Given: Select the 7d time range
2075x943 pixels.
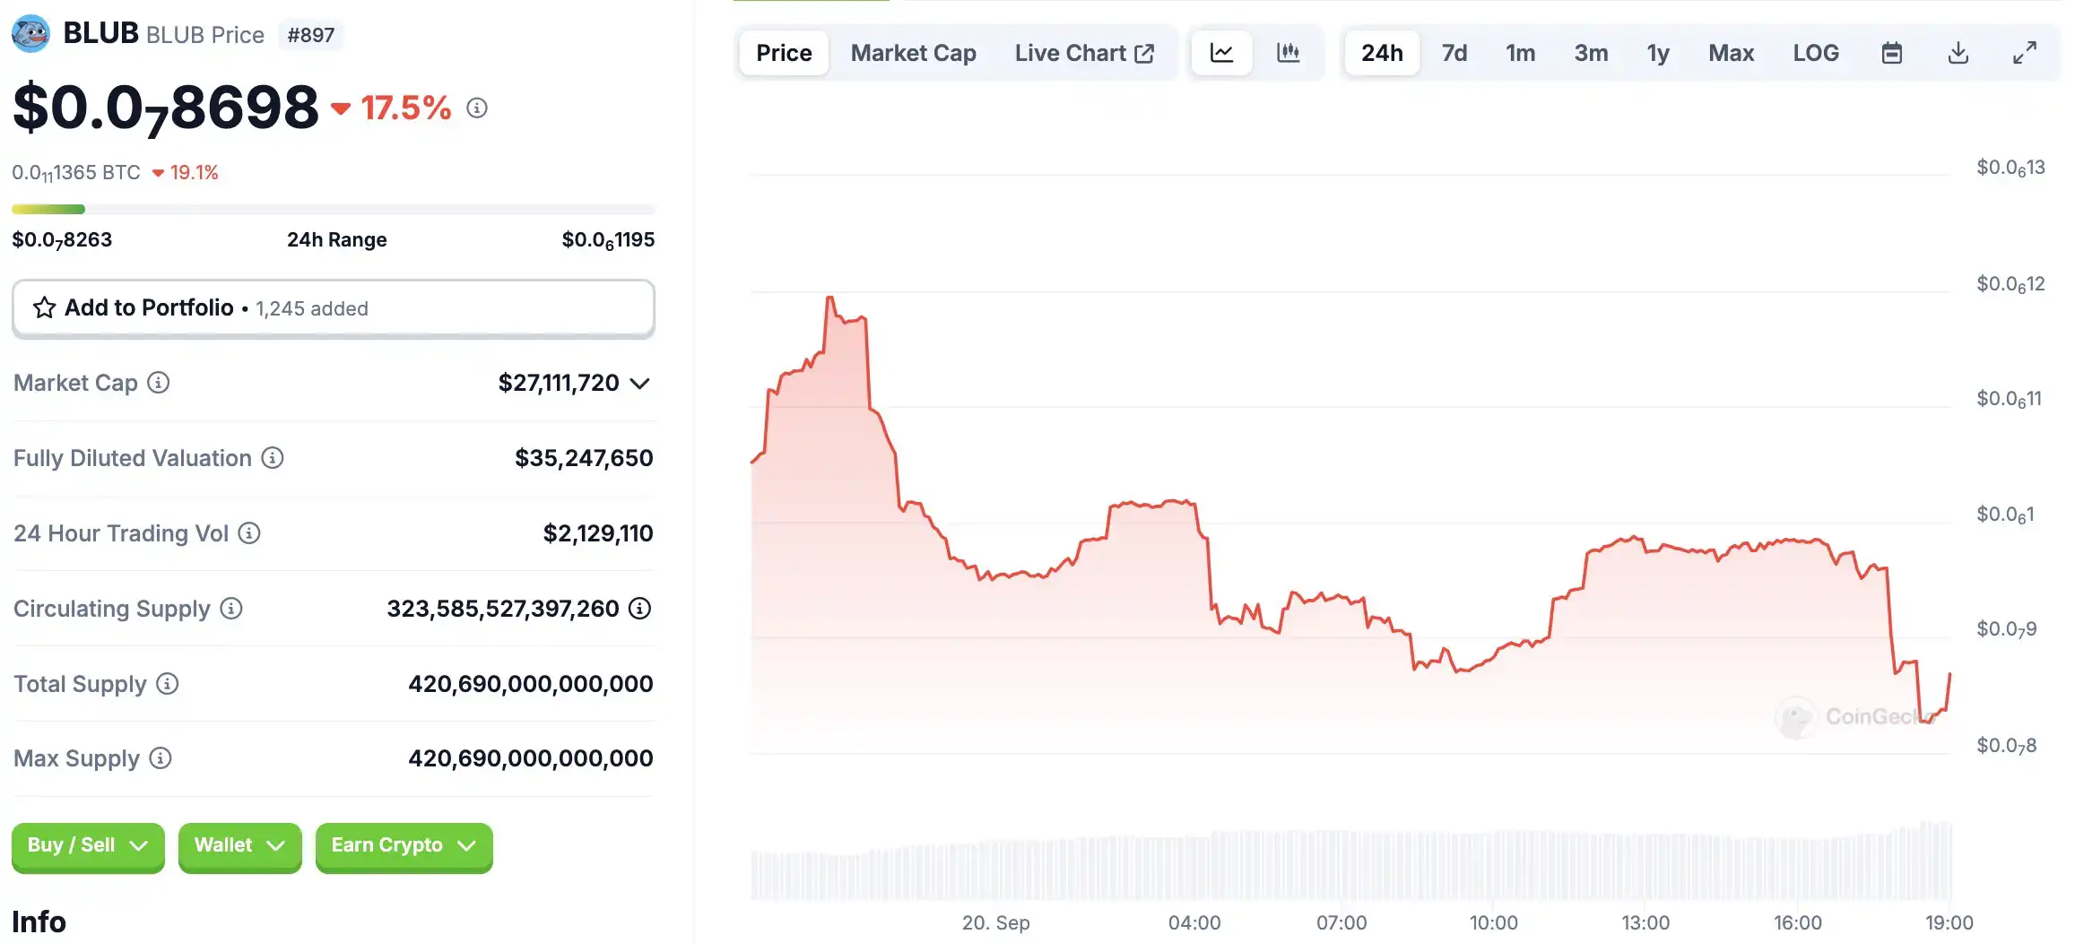Looking at the screenshot, I should (x=1454, y=53).
